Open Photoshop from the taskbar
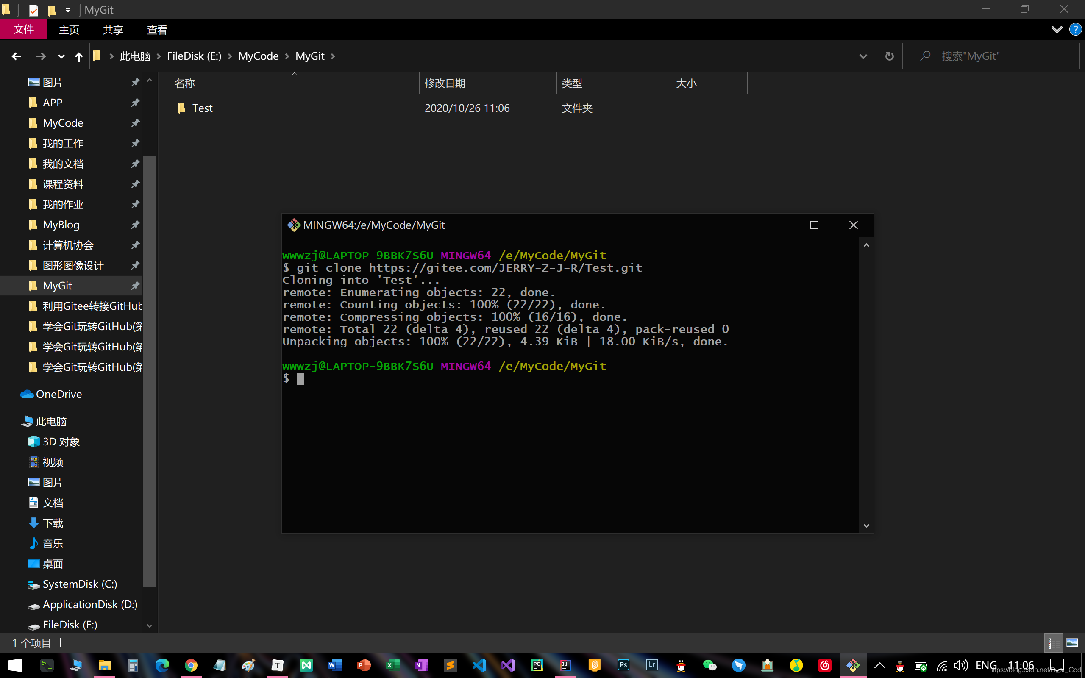 [x=623, y=665]
